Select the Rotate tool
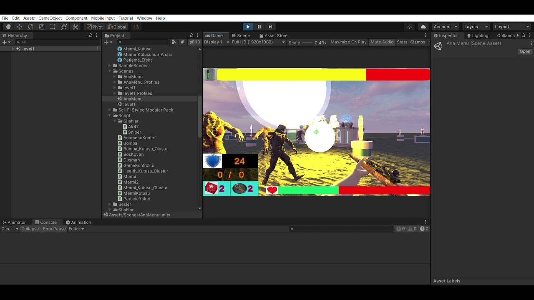Image resolution: width=534 pixels, height=300 pixels. [x=30, y=27]
